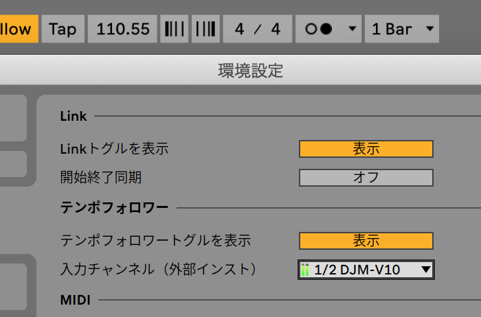Click the Phase Nudge Up icon

pos(205,29)
